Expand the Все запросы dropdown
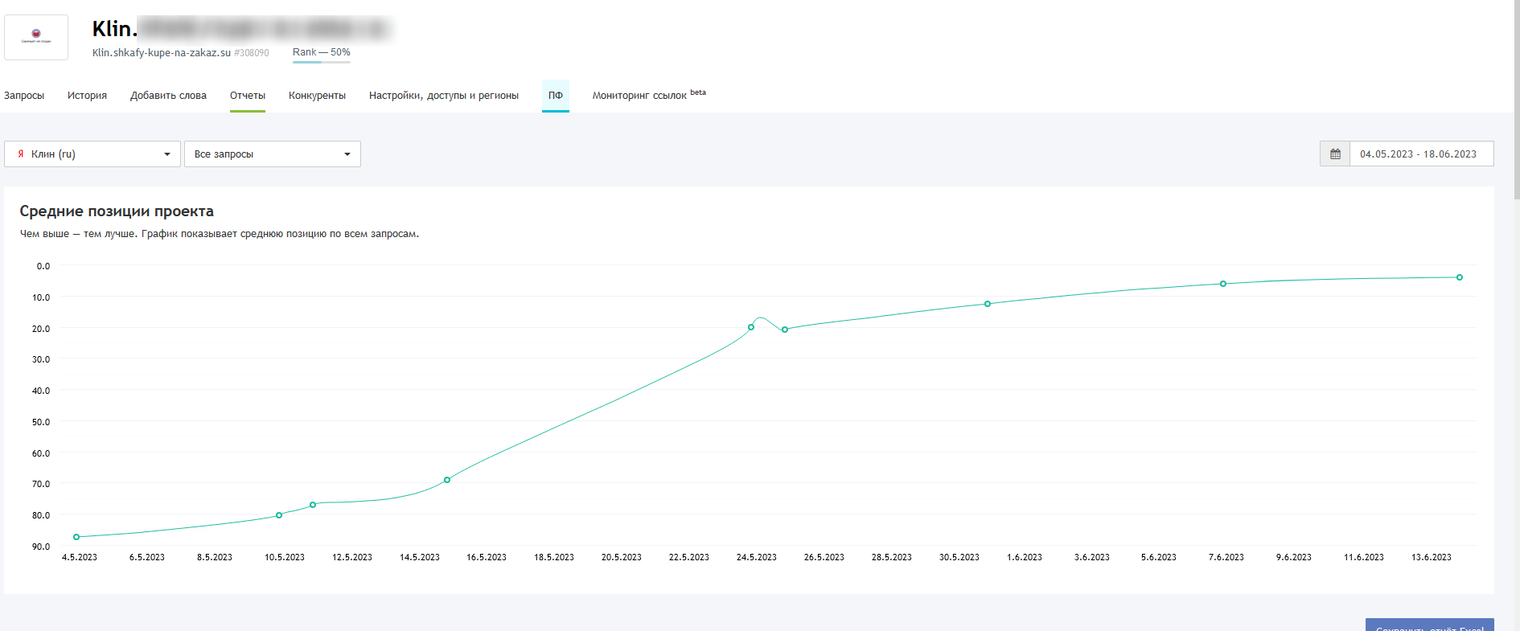This screenshot has width=1520, height=631. pyautogui.click(x=347, y=154)
